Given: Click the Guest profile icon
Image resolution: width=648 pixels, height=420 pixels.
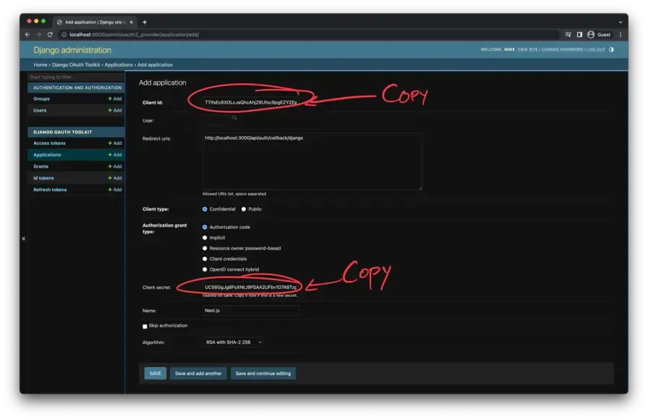Looking at the screenshot, I should tap(591, 35).
